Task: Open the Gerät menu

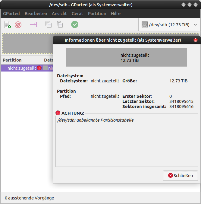Action: click(x=77, y=14)
